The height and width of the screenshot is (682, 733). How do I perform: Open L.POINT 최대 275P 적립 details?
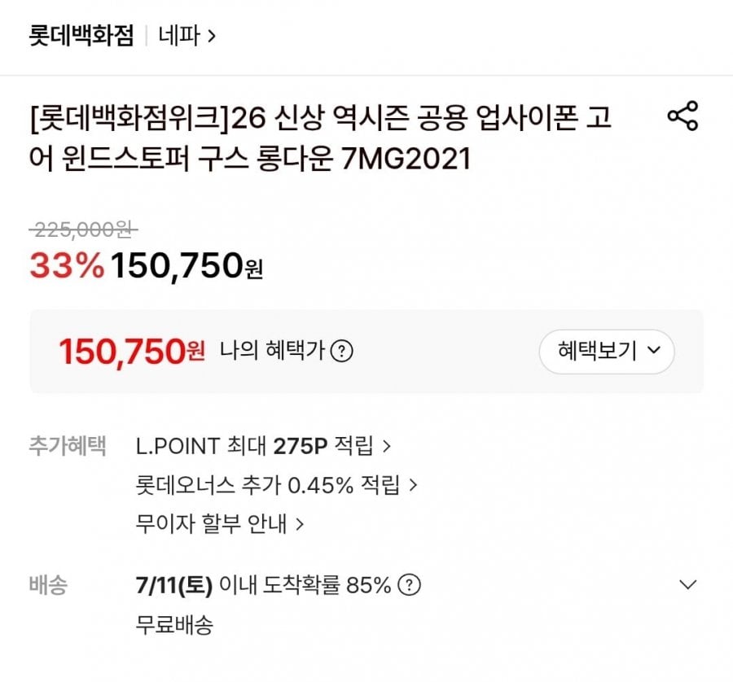pyautogui.click(x=255, y=446)
